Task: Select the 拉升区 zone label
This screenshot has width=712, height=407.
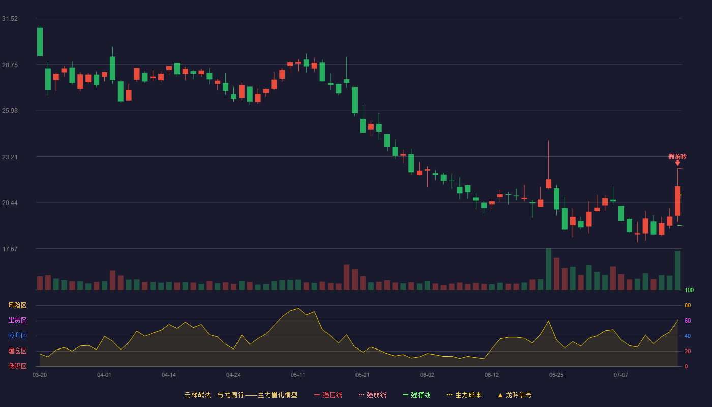Action: (17, 336)
